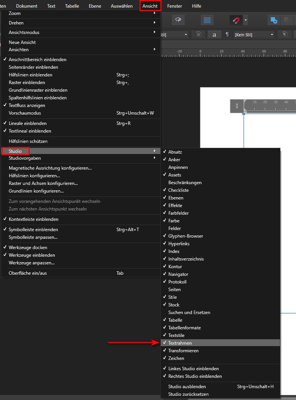
Task: Open the character style dropdown ending 'til]'
Action: click(x=174, y=34)
